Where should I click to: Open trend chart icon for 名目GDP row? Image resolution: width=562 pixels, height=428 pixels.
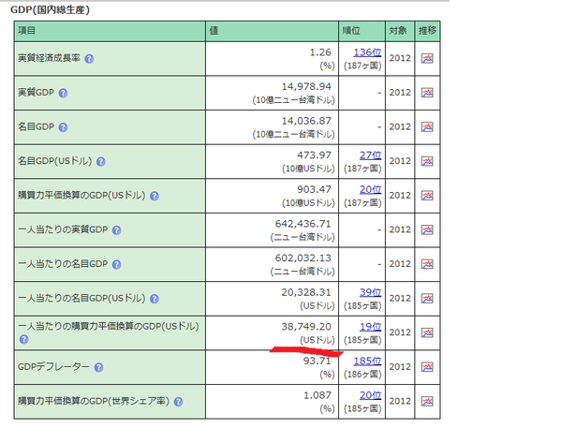(427, 126)
